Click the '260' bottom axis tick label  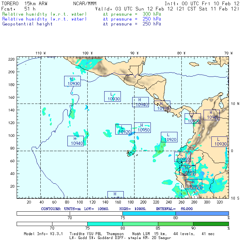[181, 202]
